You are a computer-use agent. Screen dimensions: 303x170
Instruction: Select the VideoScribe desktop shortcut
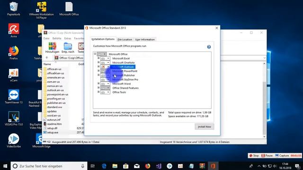tap(14, 141)
